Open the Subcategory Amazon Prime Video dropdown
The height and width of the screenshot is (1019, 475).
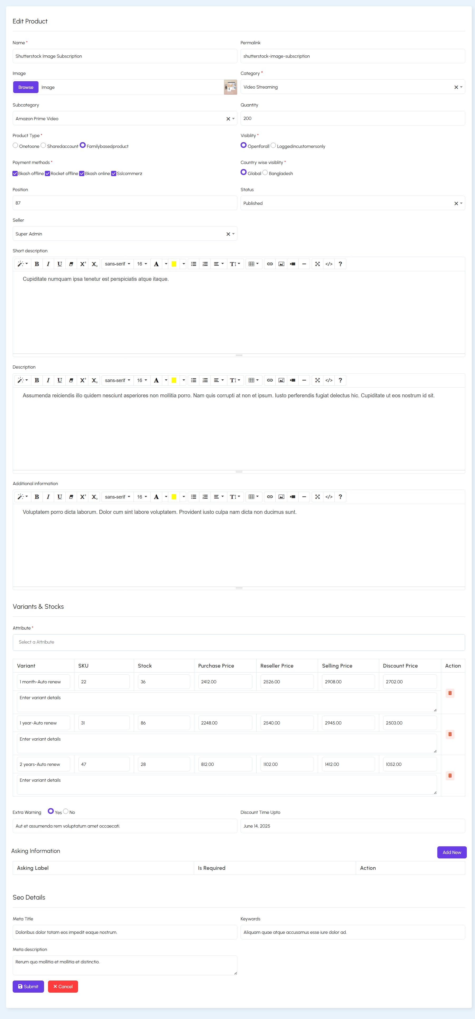click(125, 118)
